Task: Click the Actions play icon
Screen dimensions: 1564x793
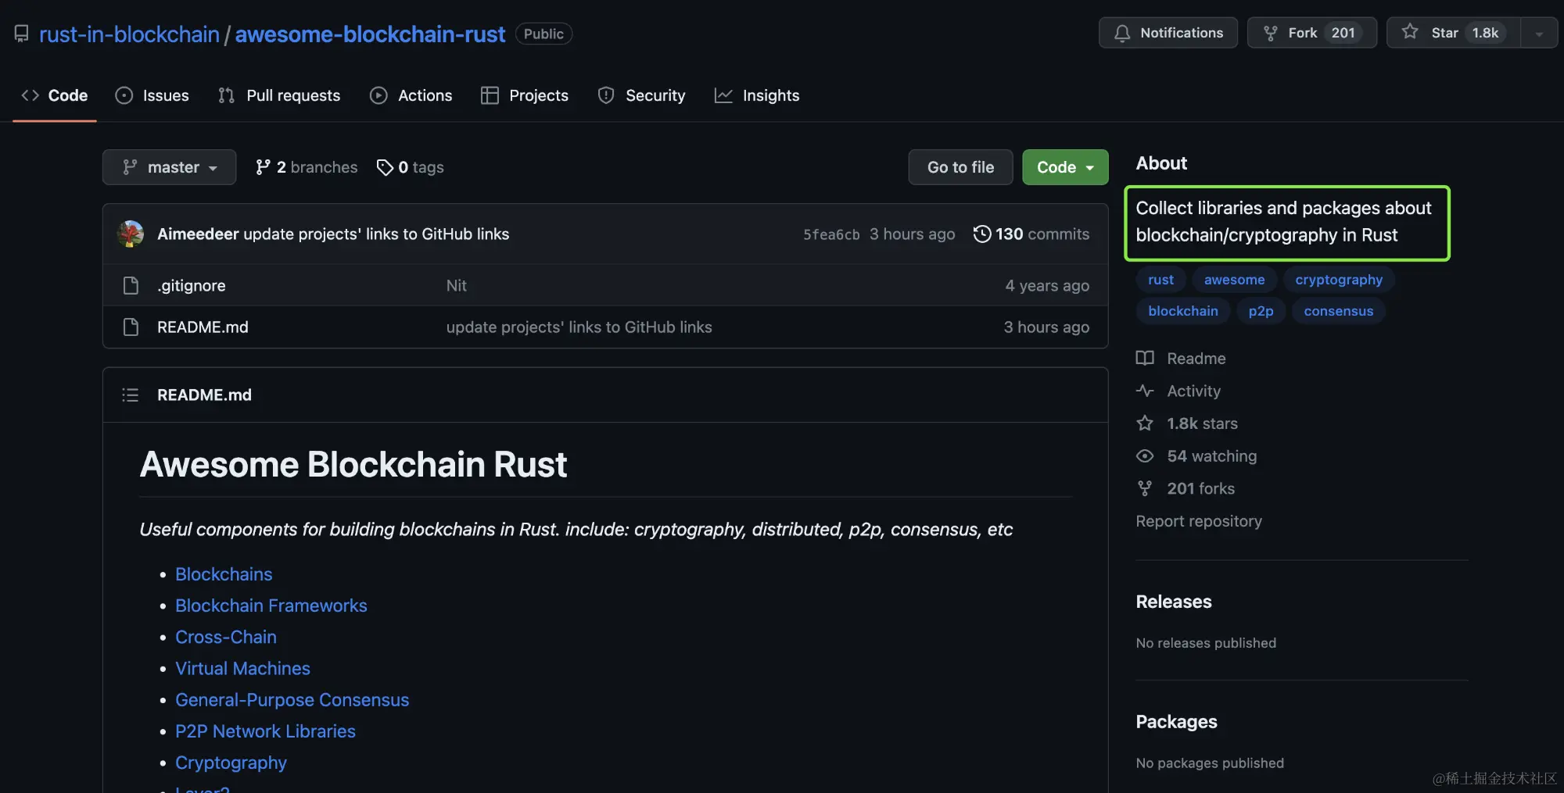Action: (x=378, y=95)
